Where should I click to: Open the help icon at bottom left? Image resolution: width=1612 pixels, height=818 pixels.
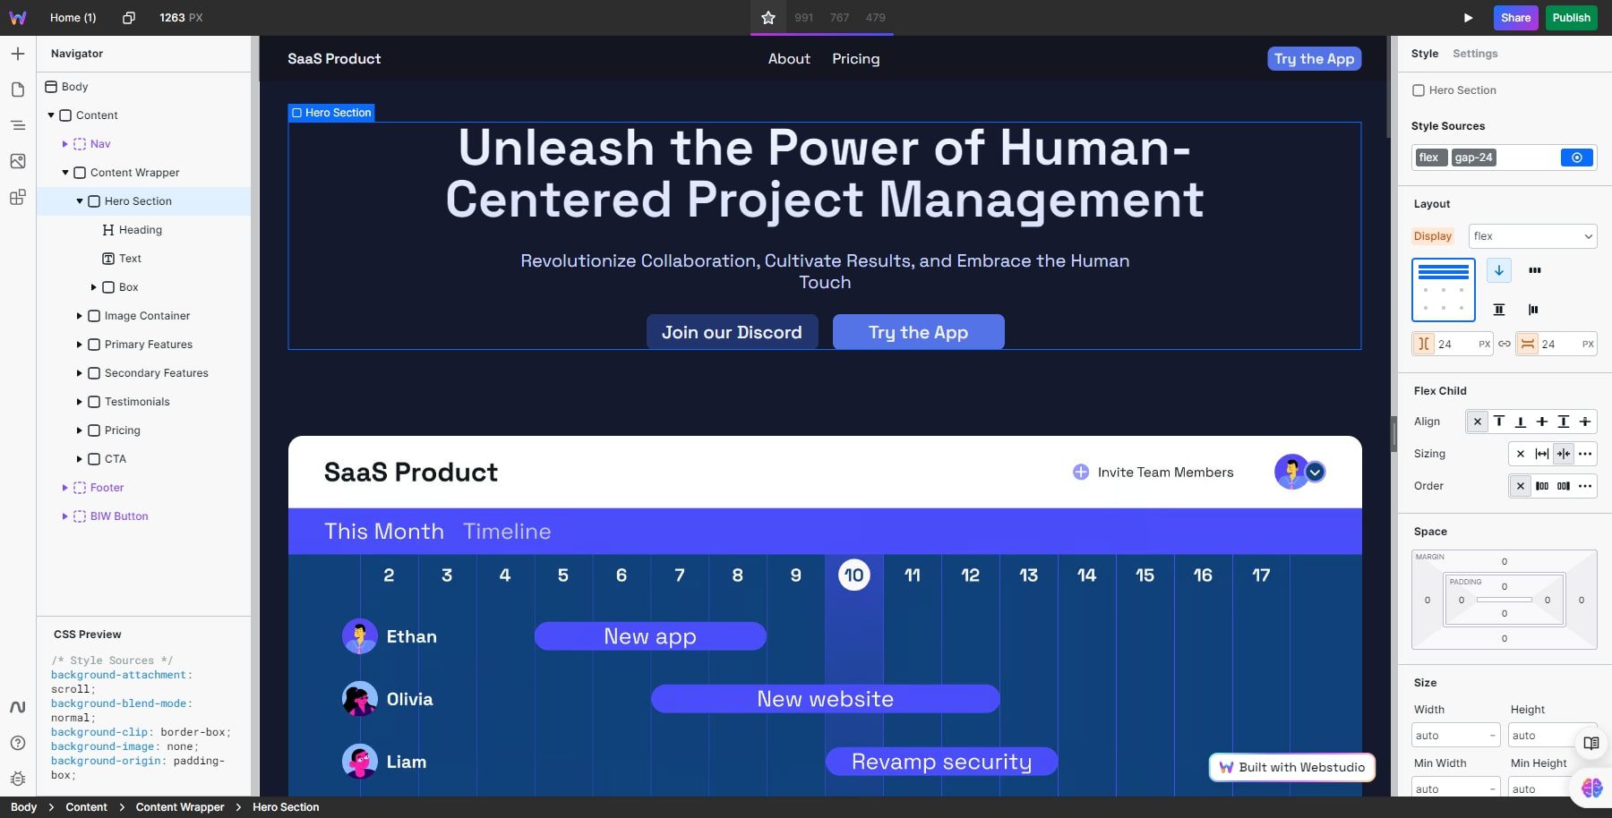coord(17,743)
